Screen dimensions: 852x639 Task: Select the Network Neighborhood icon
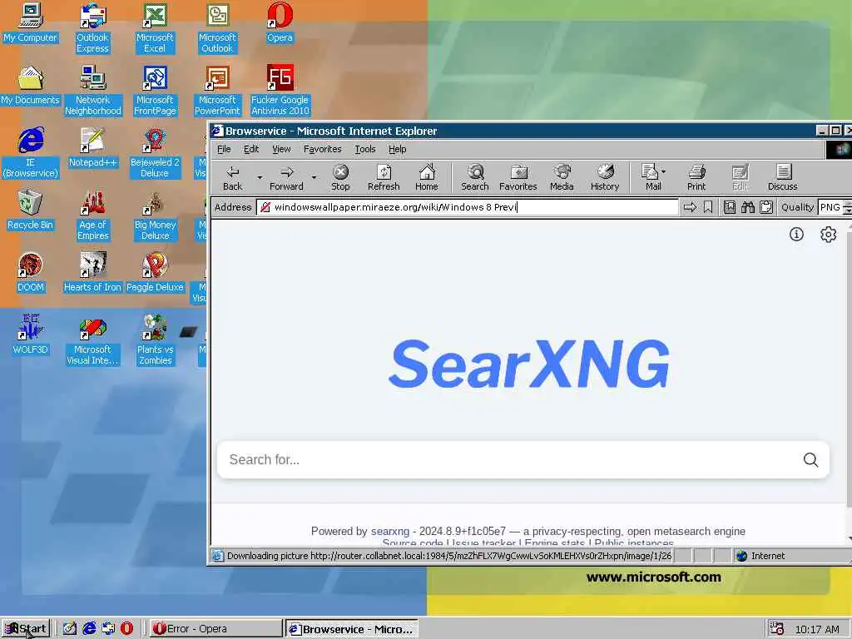coord(92,90)
